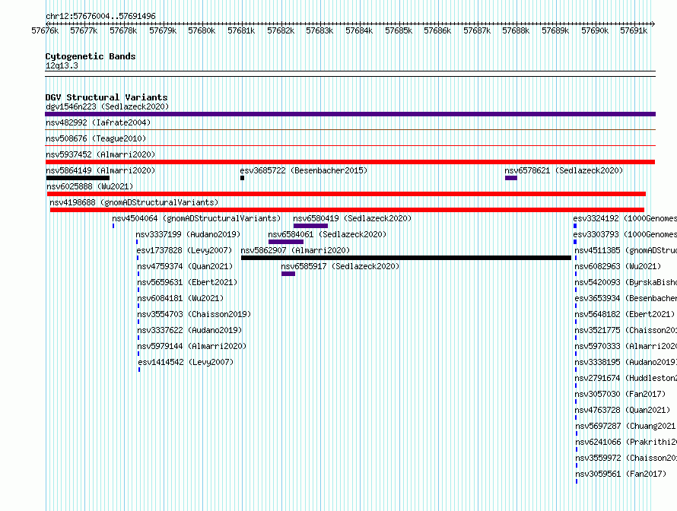Screen dimensions: 677x511
Task: Click nsv6241066 Prakrithi label
Action: 626,442
